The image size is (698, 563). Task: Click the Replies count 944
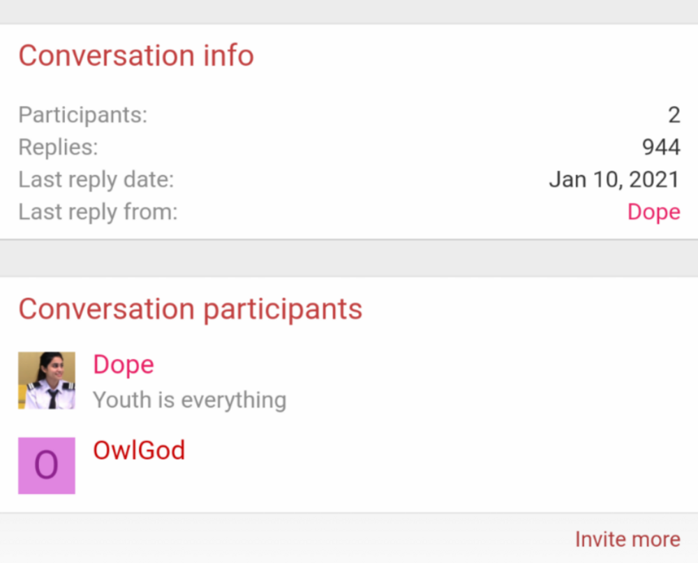(660, 147)
